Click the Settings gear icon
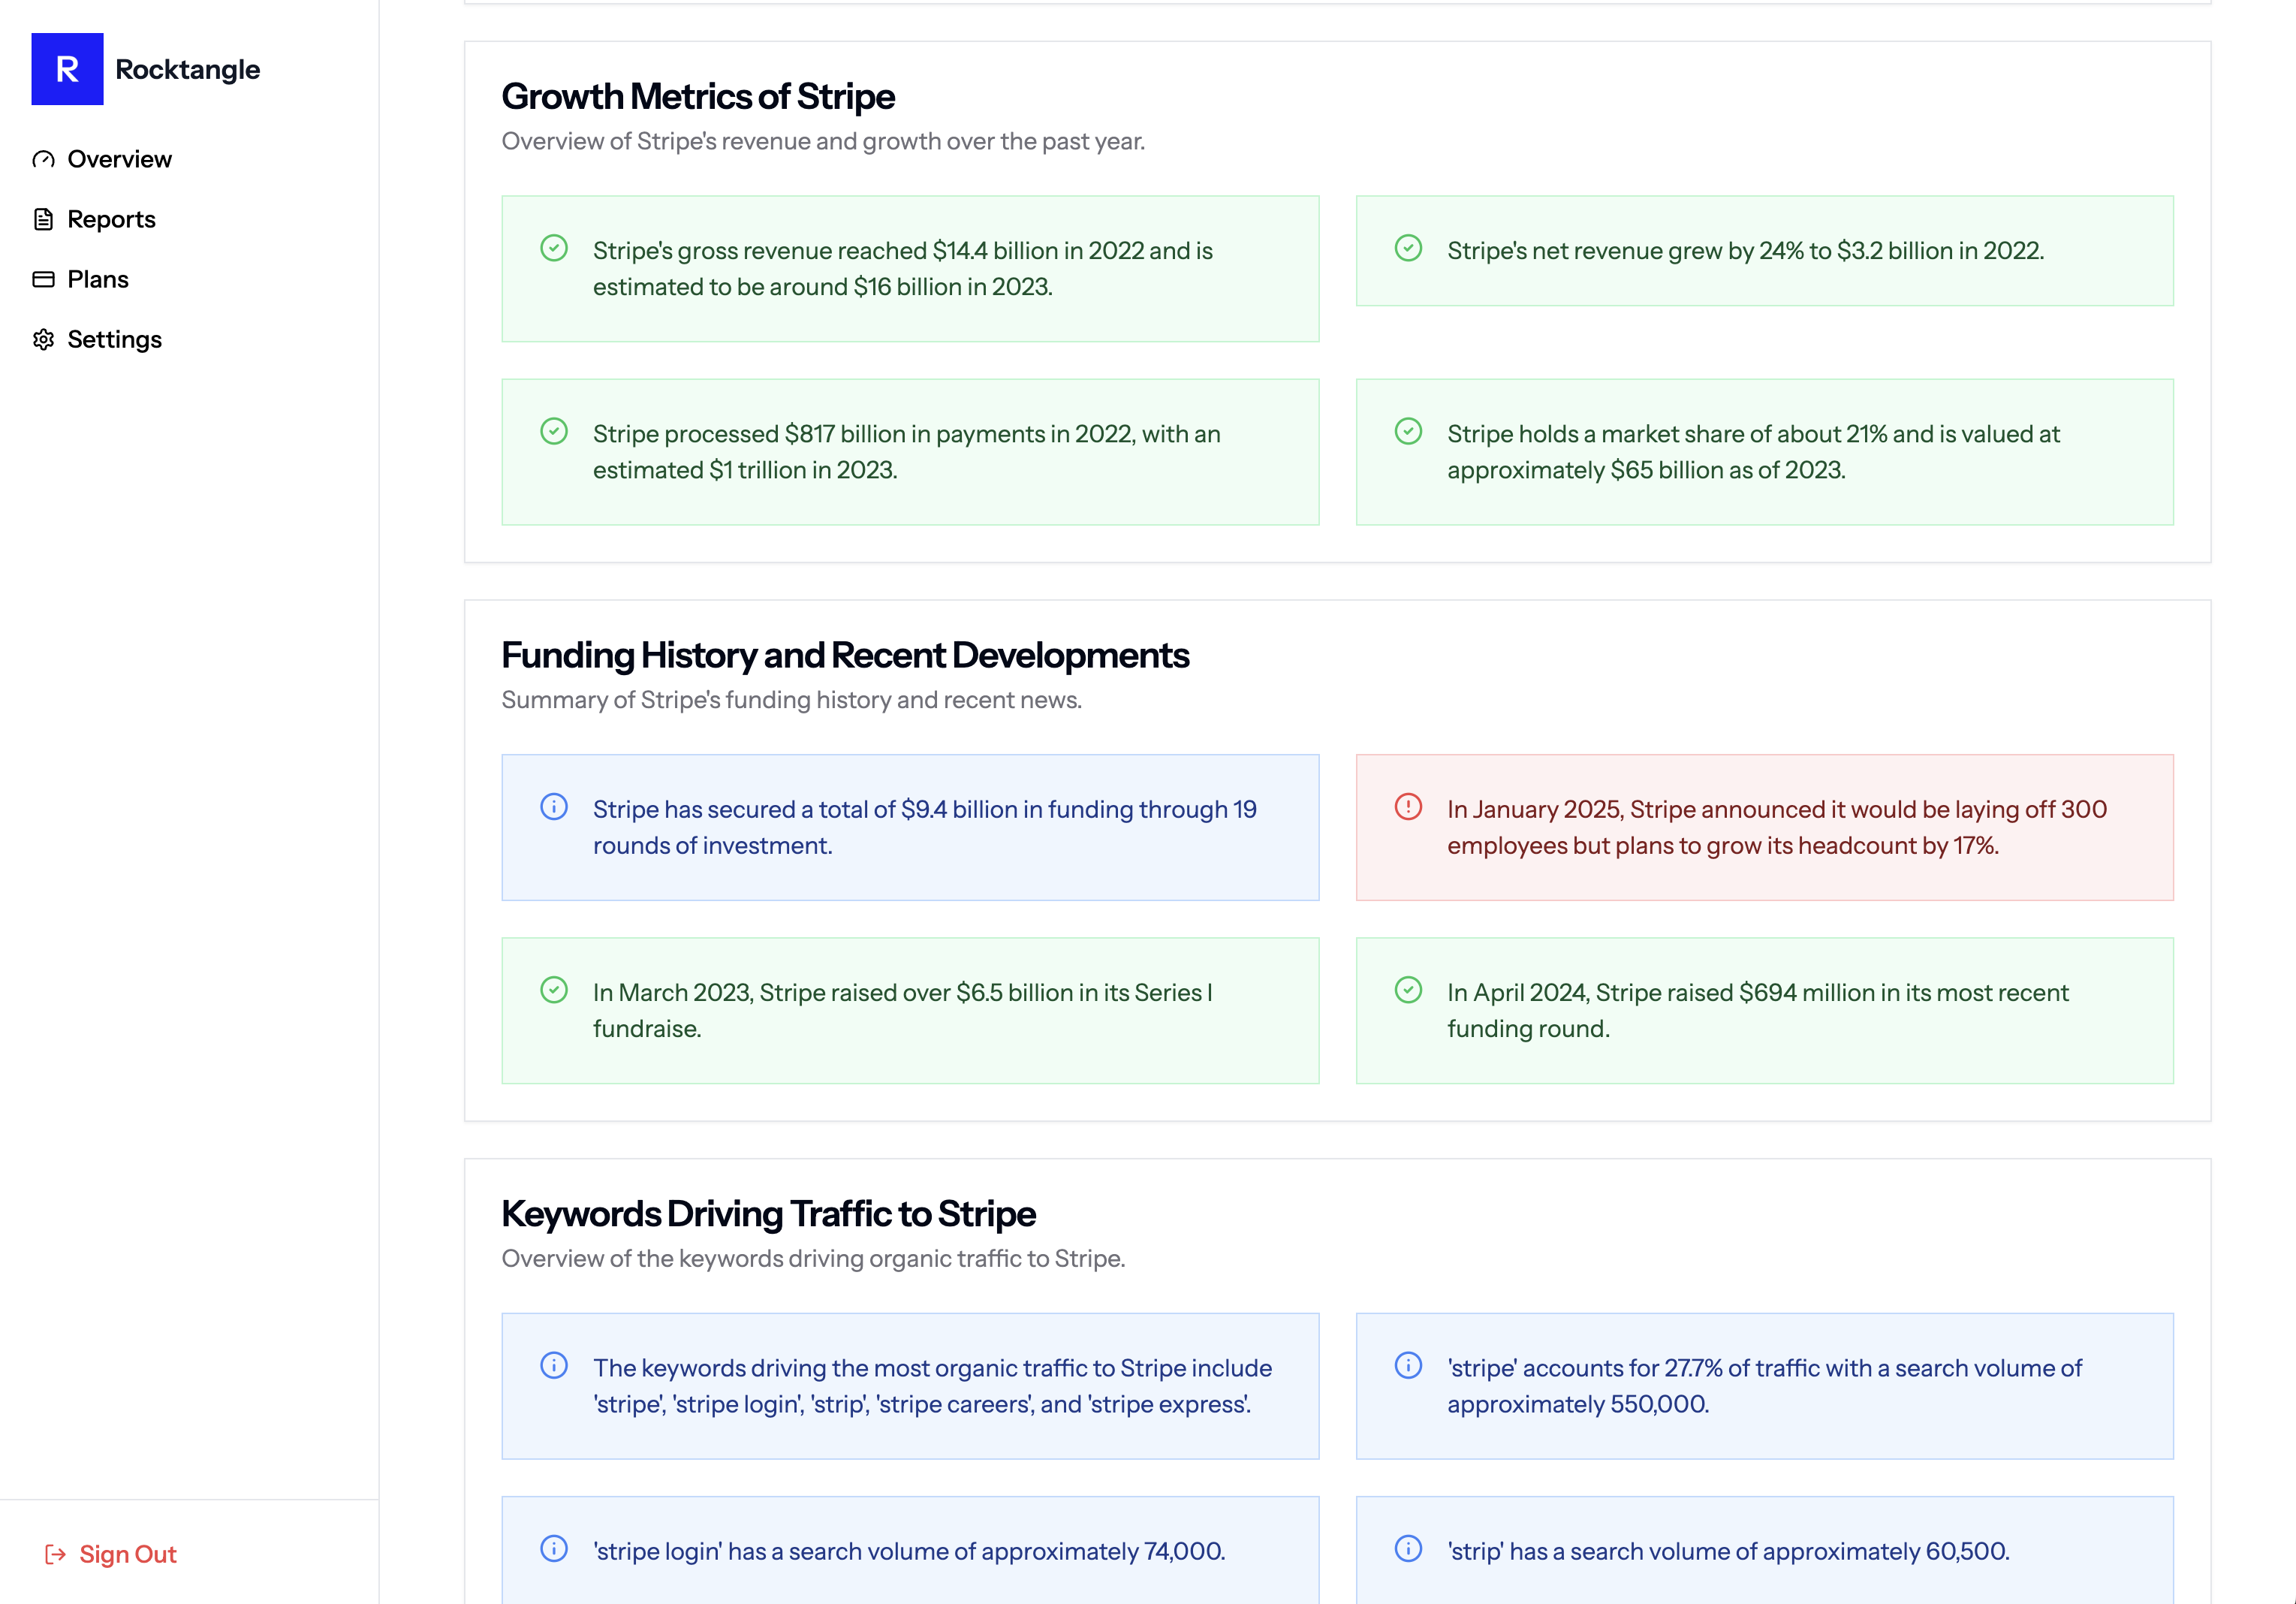 (43, 340)
